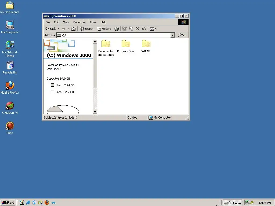Click the My Computer zone in status bar
Image resolution: width=275 pixels, height=206 pixels.
click(160, 117)
